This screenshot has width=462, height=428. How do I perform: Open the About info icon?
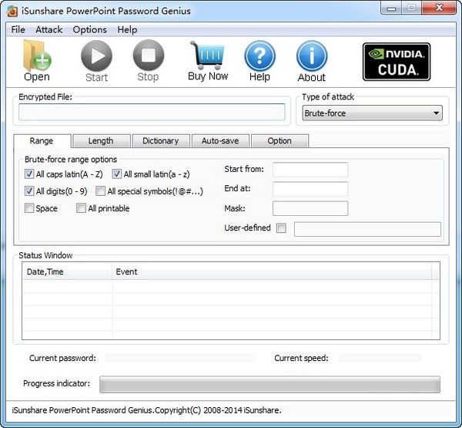(x=312, y=56)
